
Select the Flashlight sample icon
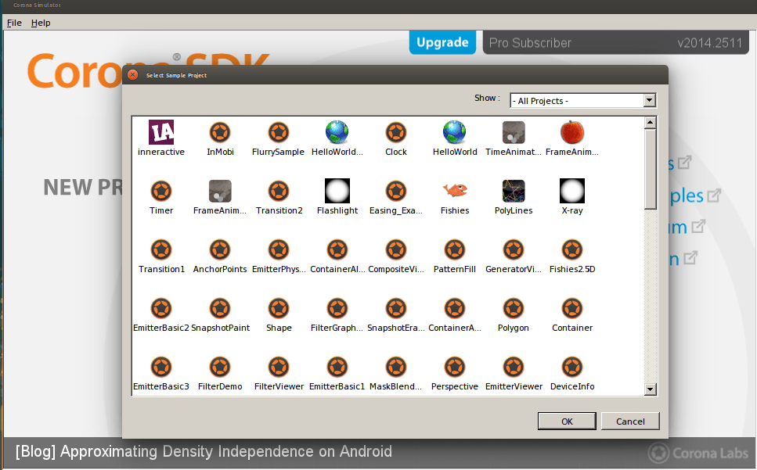pos(337,191)
